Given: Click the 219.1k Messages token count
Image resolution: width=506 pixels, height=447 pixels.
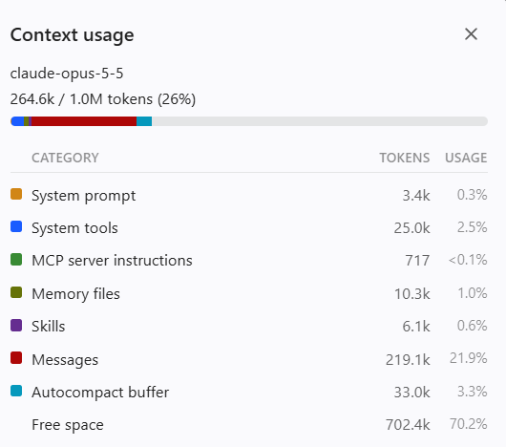Looking at the screenshot, I should [408, 359].
